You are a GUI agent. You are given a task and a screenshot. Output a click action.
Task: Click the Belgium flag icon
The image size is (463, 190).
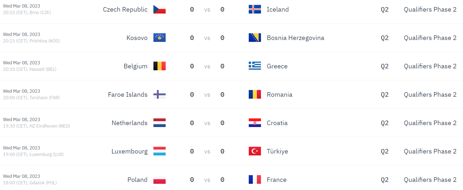point(159,66)
